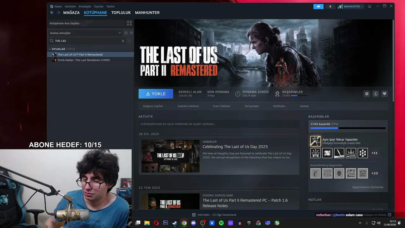Go back with the left arrow button
The width and height of the screenshot is (405, 228).
(52, 13)
